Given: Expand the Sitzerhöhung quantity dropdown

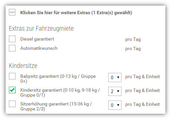Looking at the screenshot, I should click(x=115, y=105).
